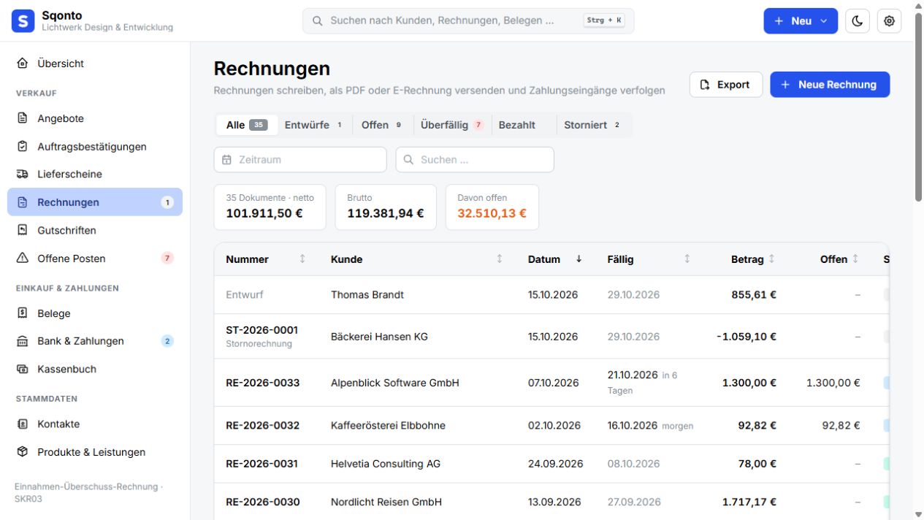Open invoice RE-2026-0032
This screenshot has height=520, width=924.
tap(262, 425)
